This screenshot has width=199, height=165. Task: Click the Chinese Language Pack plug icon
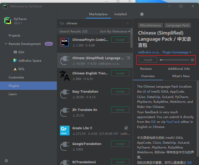pyautogui.click(x=65, y=60)
